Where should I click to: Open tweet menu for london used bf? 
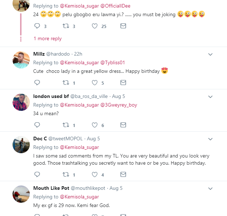(x=211, y=97)
